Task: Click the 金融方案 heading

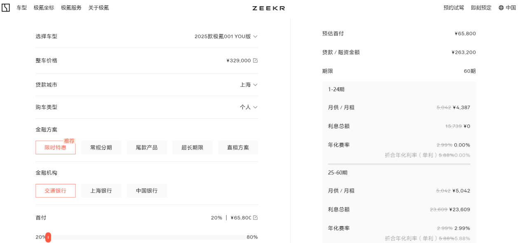Action: [47, 129]
